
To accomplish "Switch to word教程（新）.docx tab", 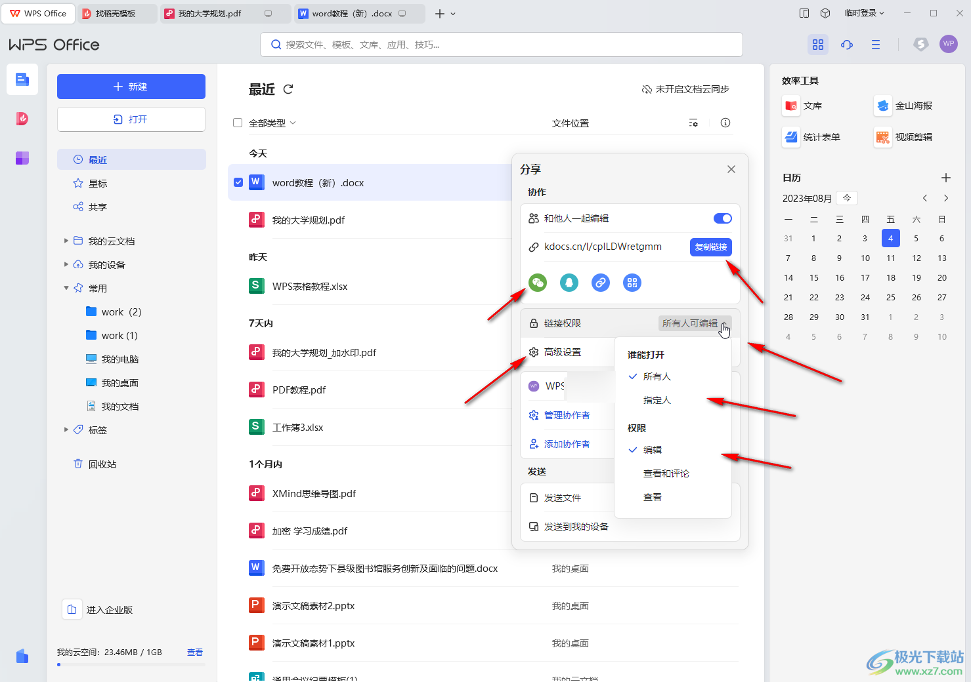I will pyautogui.click(x=360, y=13).
